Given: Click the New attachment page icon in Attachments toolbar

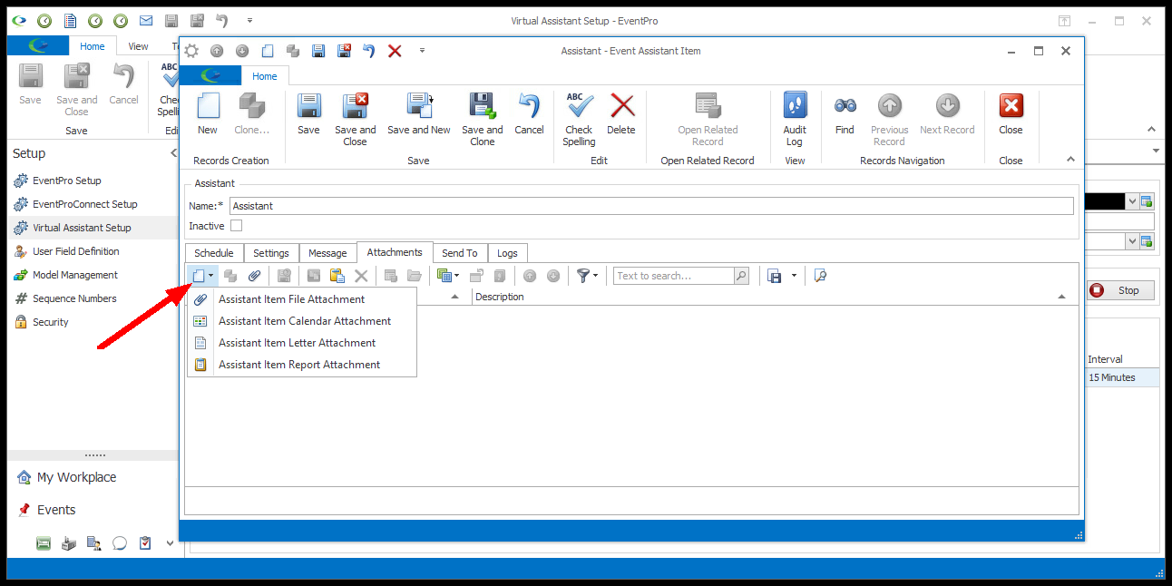Looking at the screenshot, I should coord(198,276).
